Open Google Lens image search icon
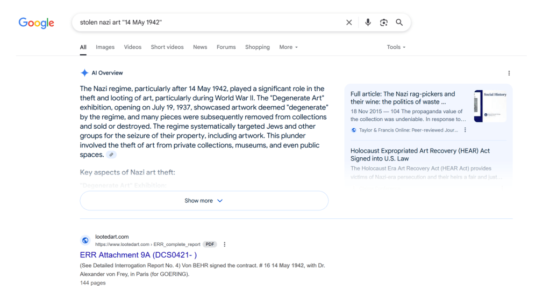 tap(383, 23)
